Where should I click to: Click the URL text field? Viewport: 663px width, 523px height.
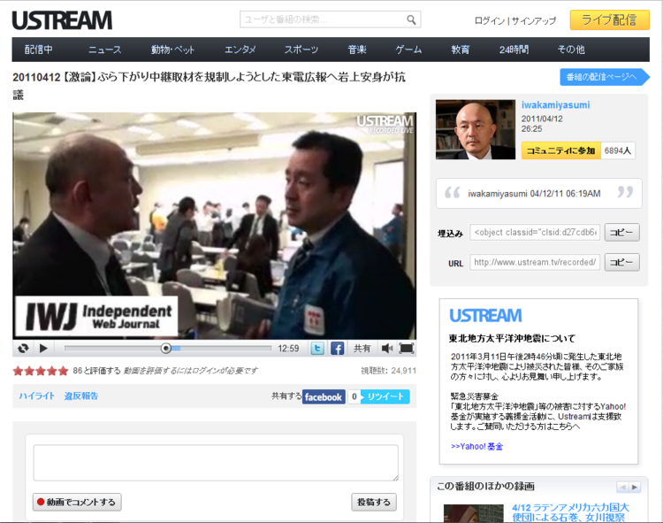535,262
